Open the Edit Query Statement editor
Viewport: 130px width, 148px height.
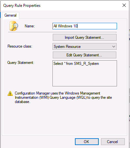(84, 55)
